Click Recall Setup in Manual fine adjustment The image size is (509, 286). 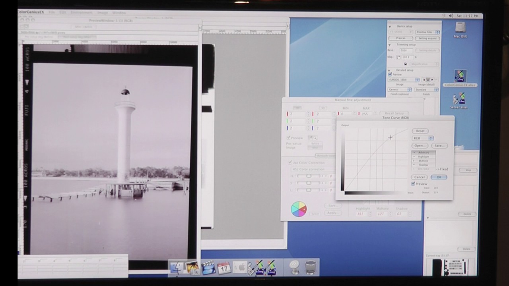coord(394,113)
